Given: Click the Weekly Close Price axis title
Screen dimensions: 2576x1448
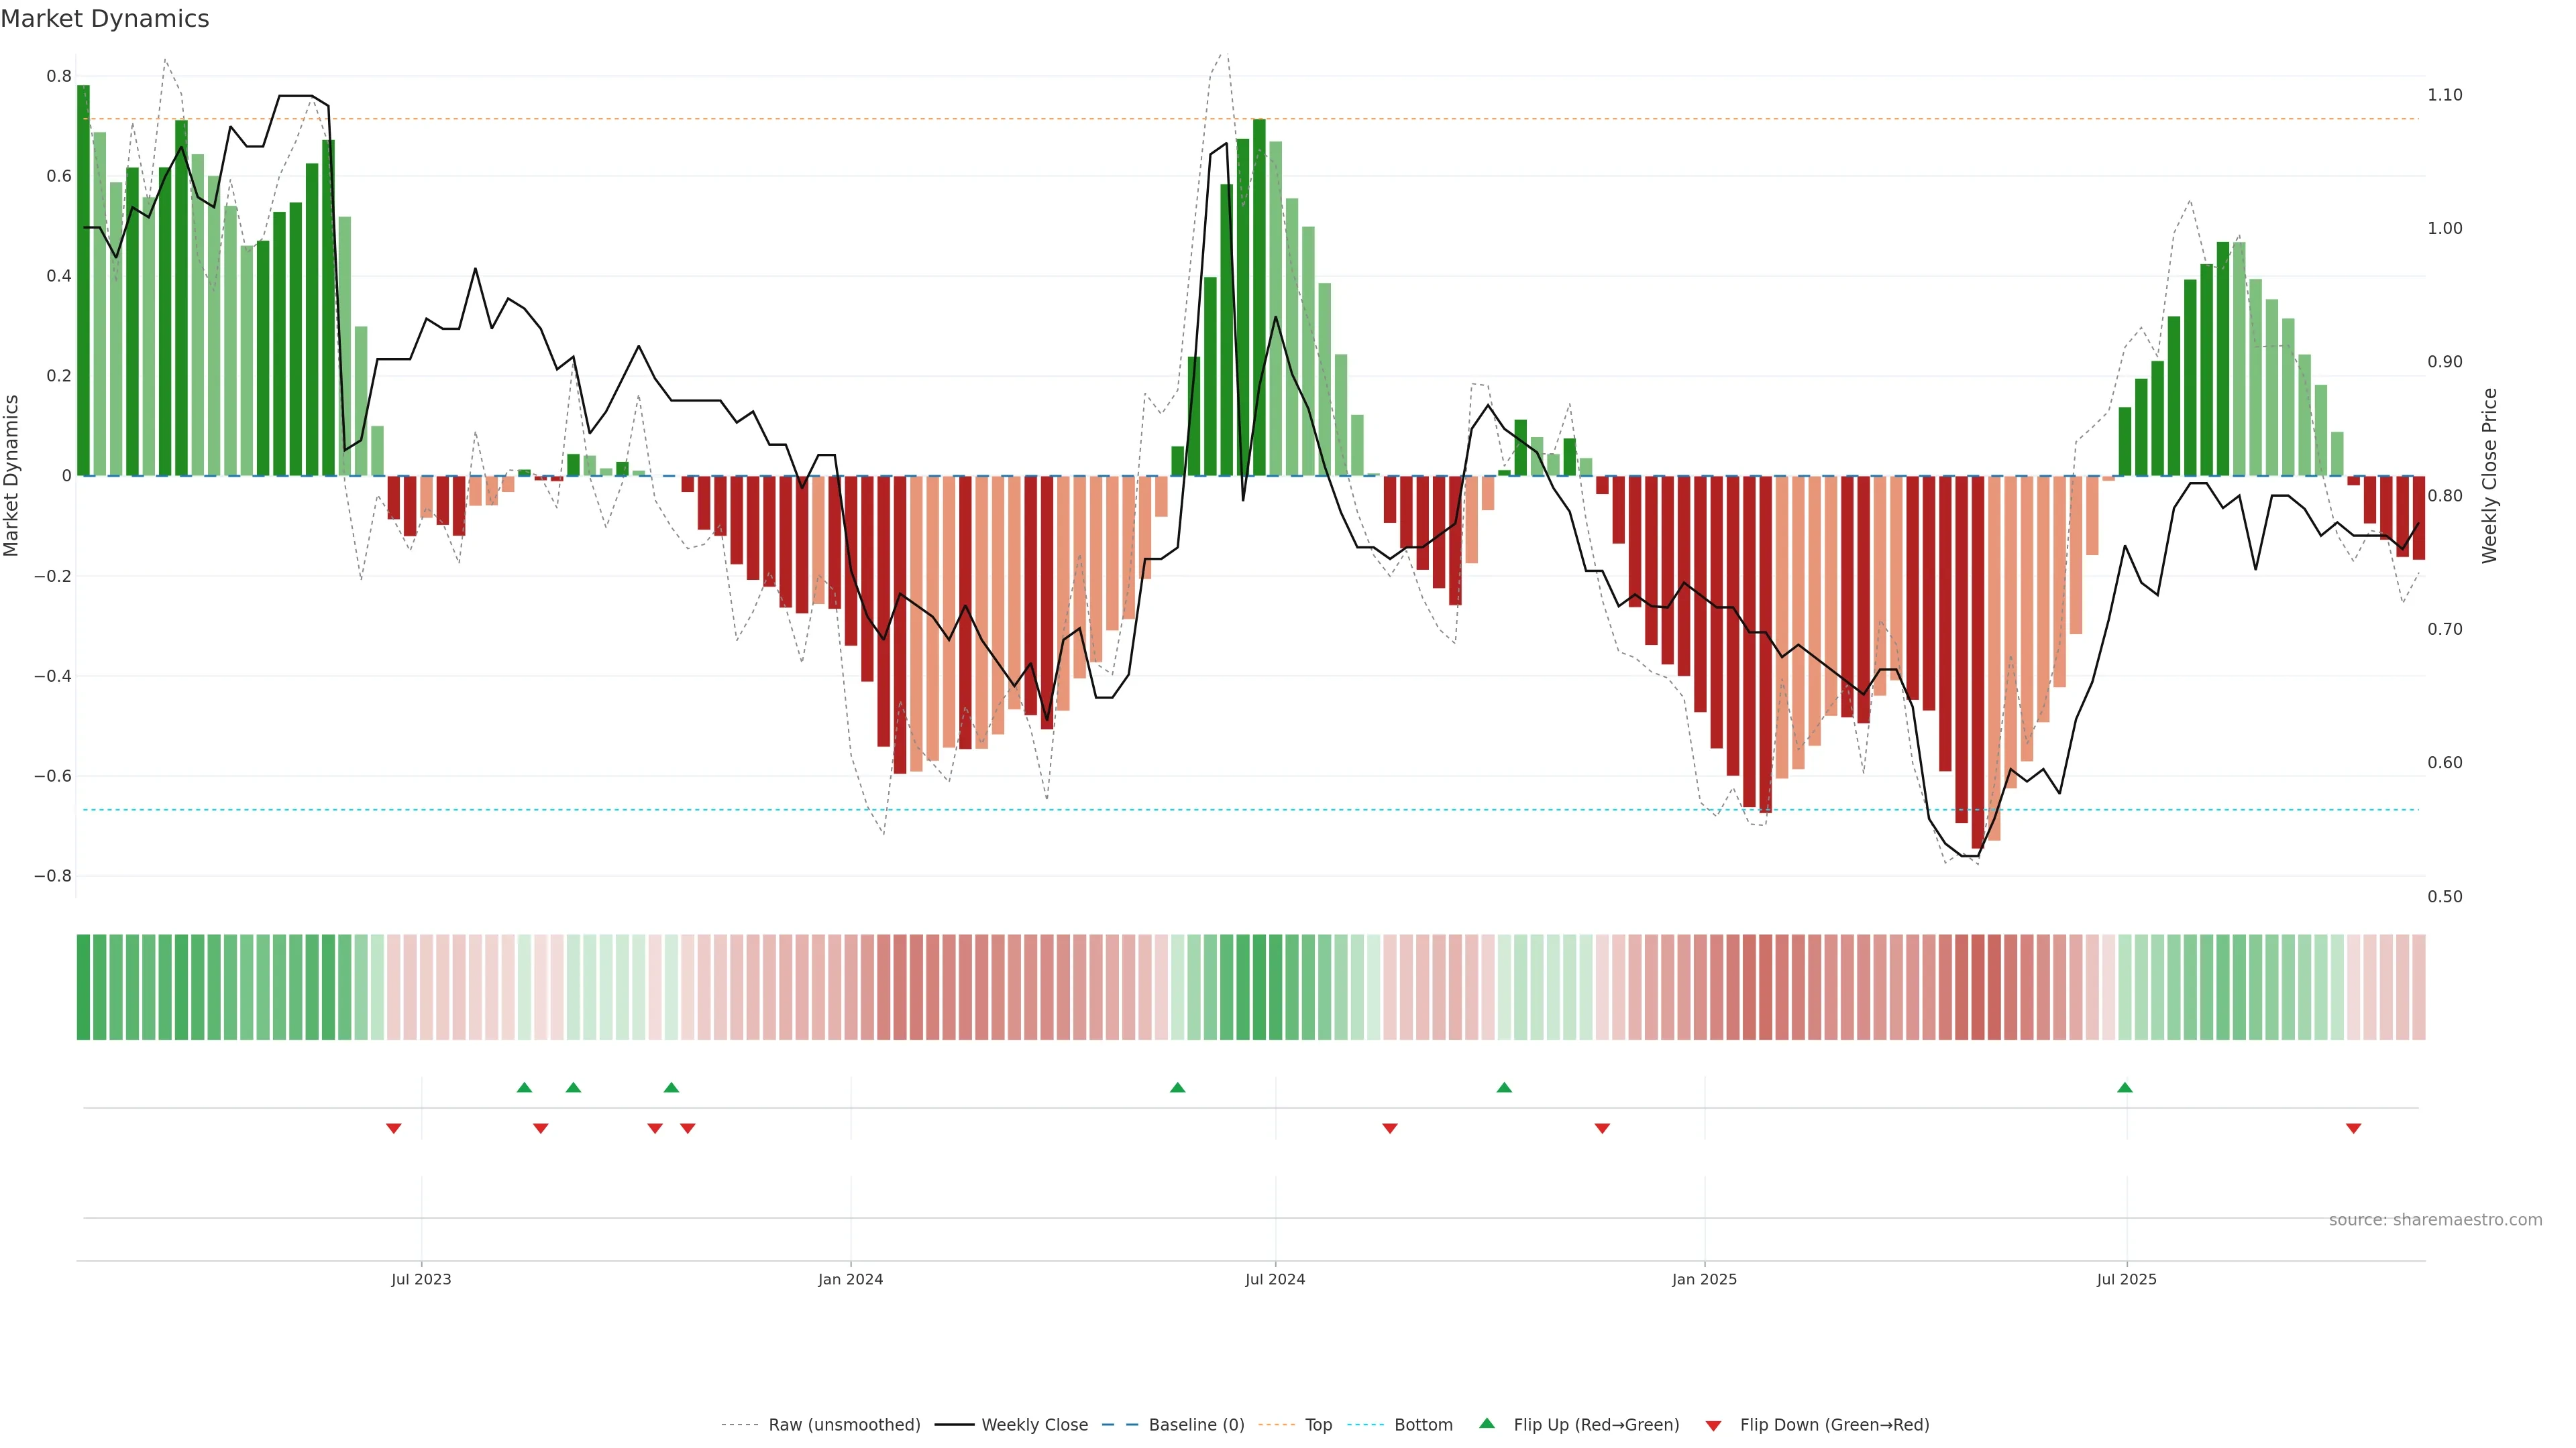Looking at the screenshot, I should point(2489,476).
